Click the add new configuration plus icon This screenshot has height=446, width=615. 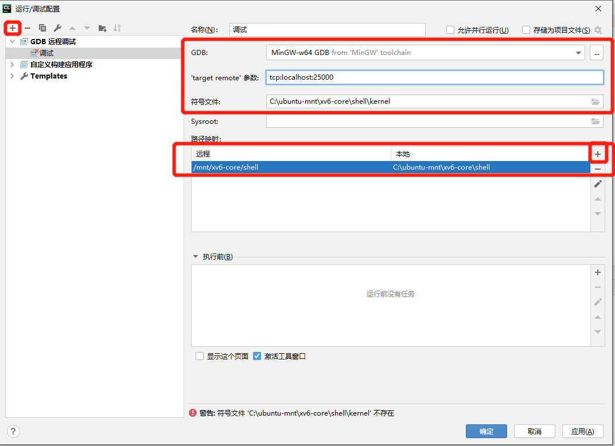[x=13, y=28]
